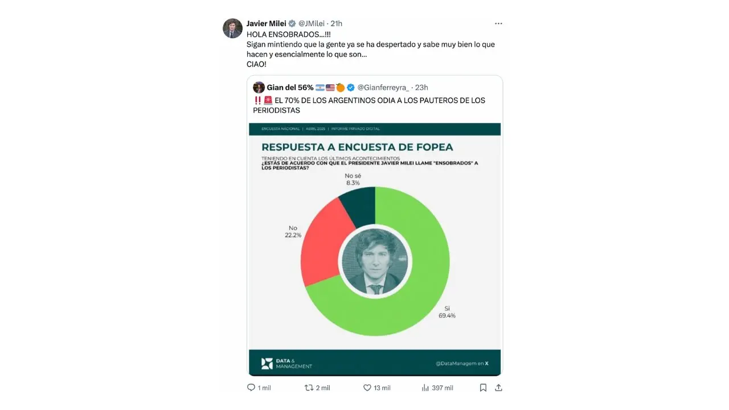Click Javier Milei's blue verified badge
Screen dimensions: 729x410
291,23
